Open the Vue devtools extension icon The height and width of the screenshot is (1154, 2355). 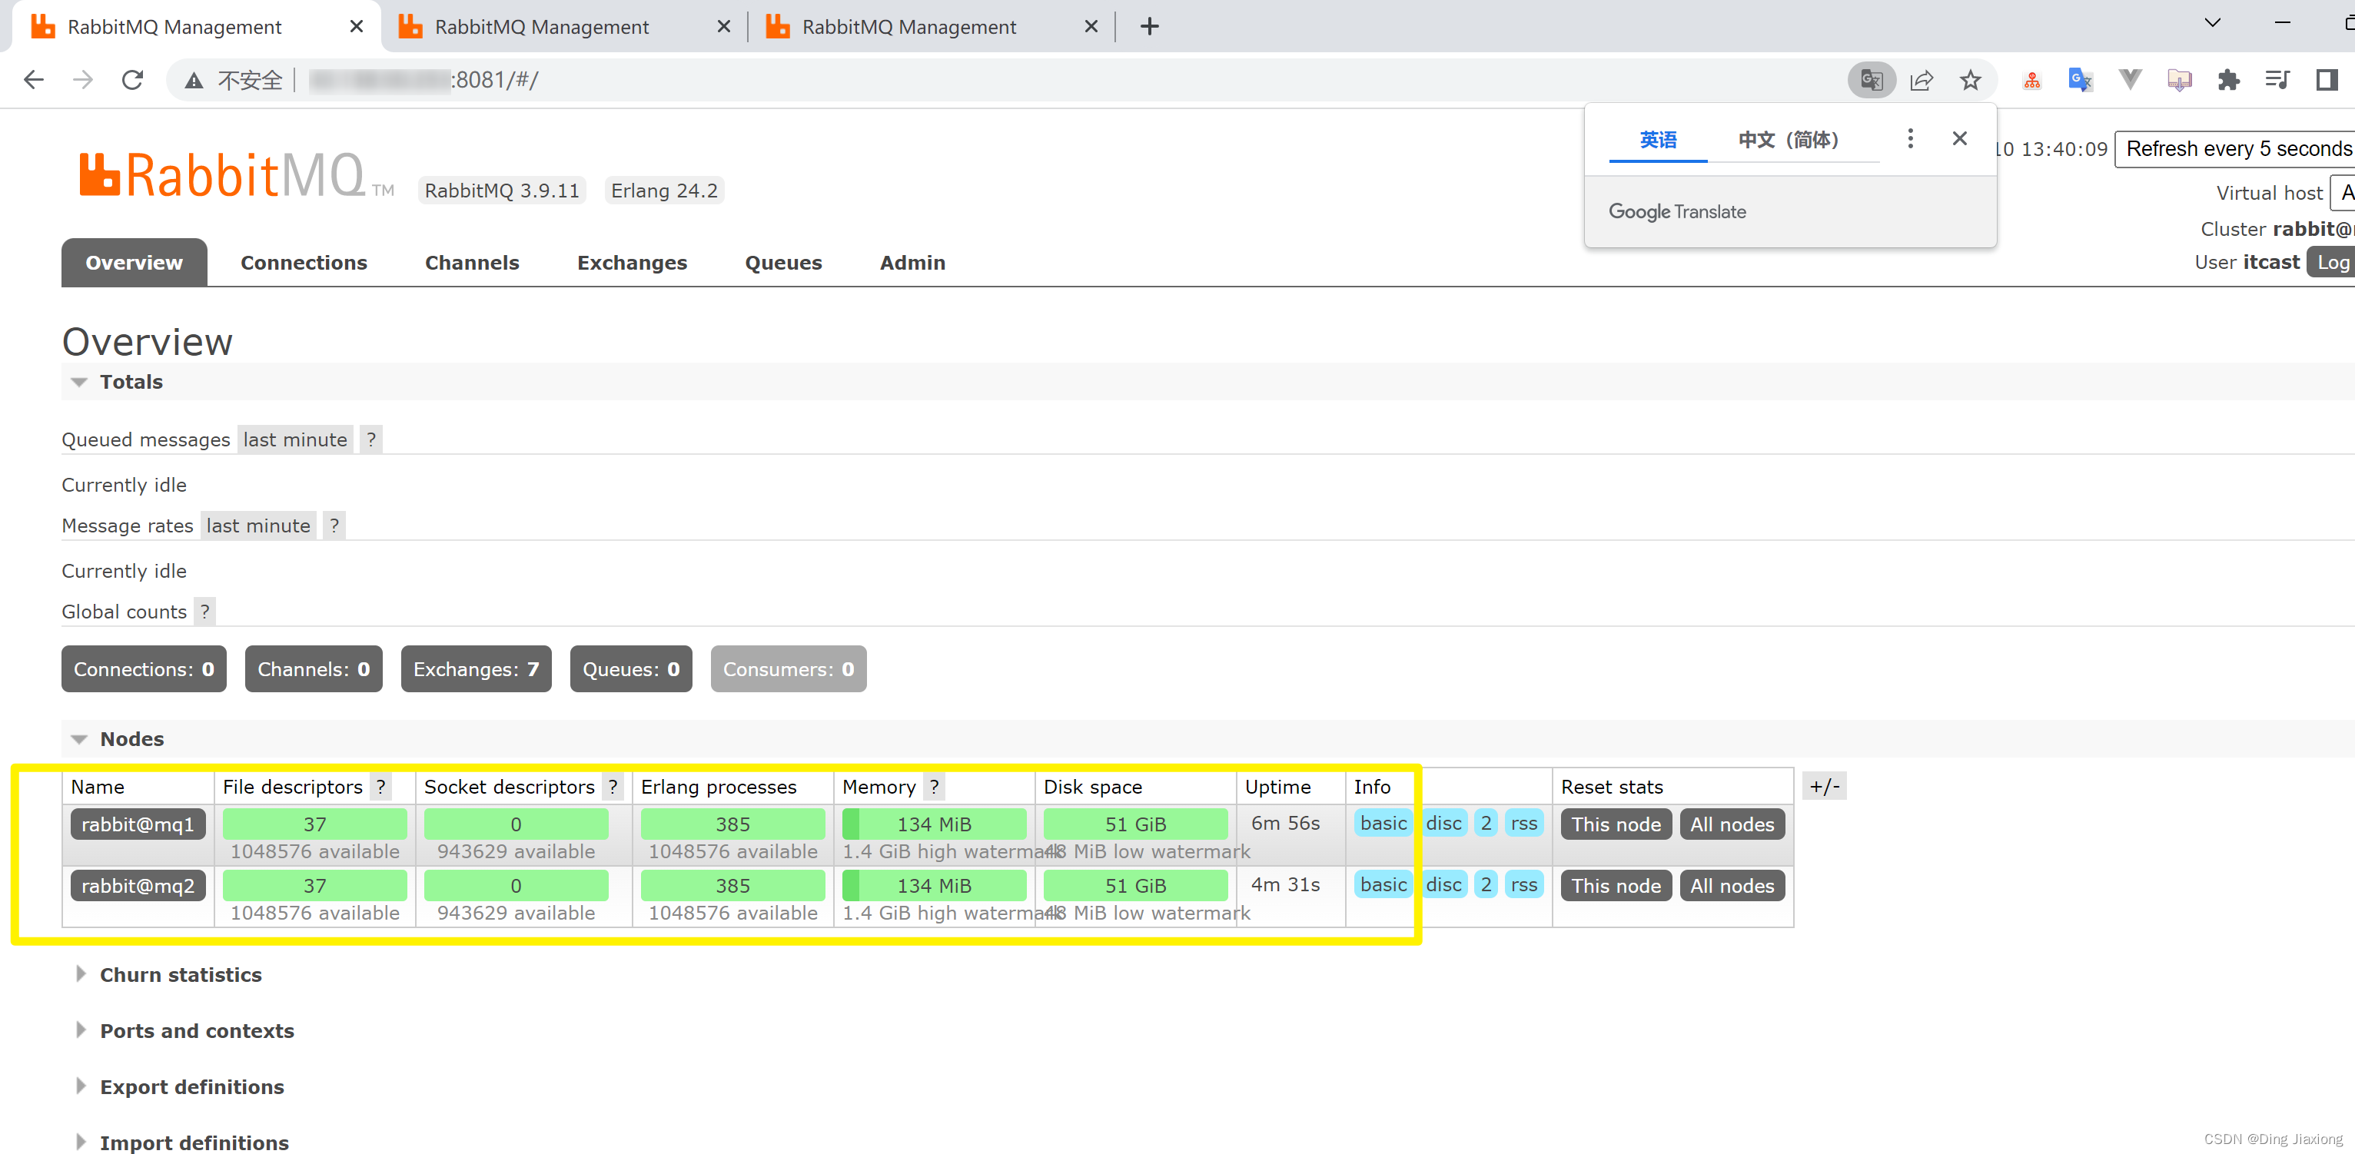pos(2129,81)
